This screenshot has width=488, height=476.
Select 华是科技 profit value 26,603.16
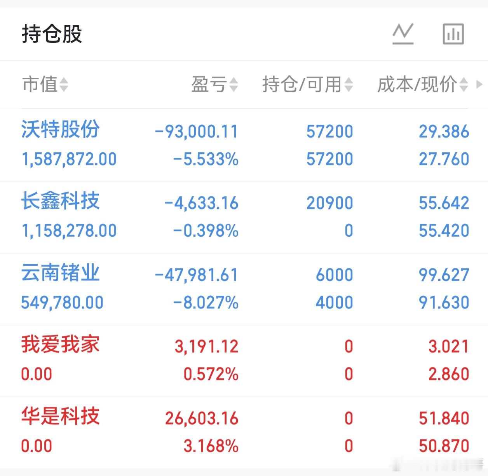point(202,418)
